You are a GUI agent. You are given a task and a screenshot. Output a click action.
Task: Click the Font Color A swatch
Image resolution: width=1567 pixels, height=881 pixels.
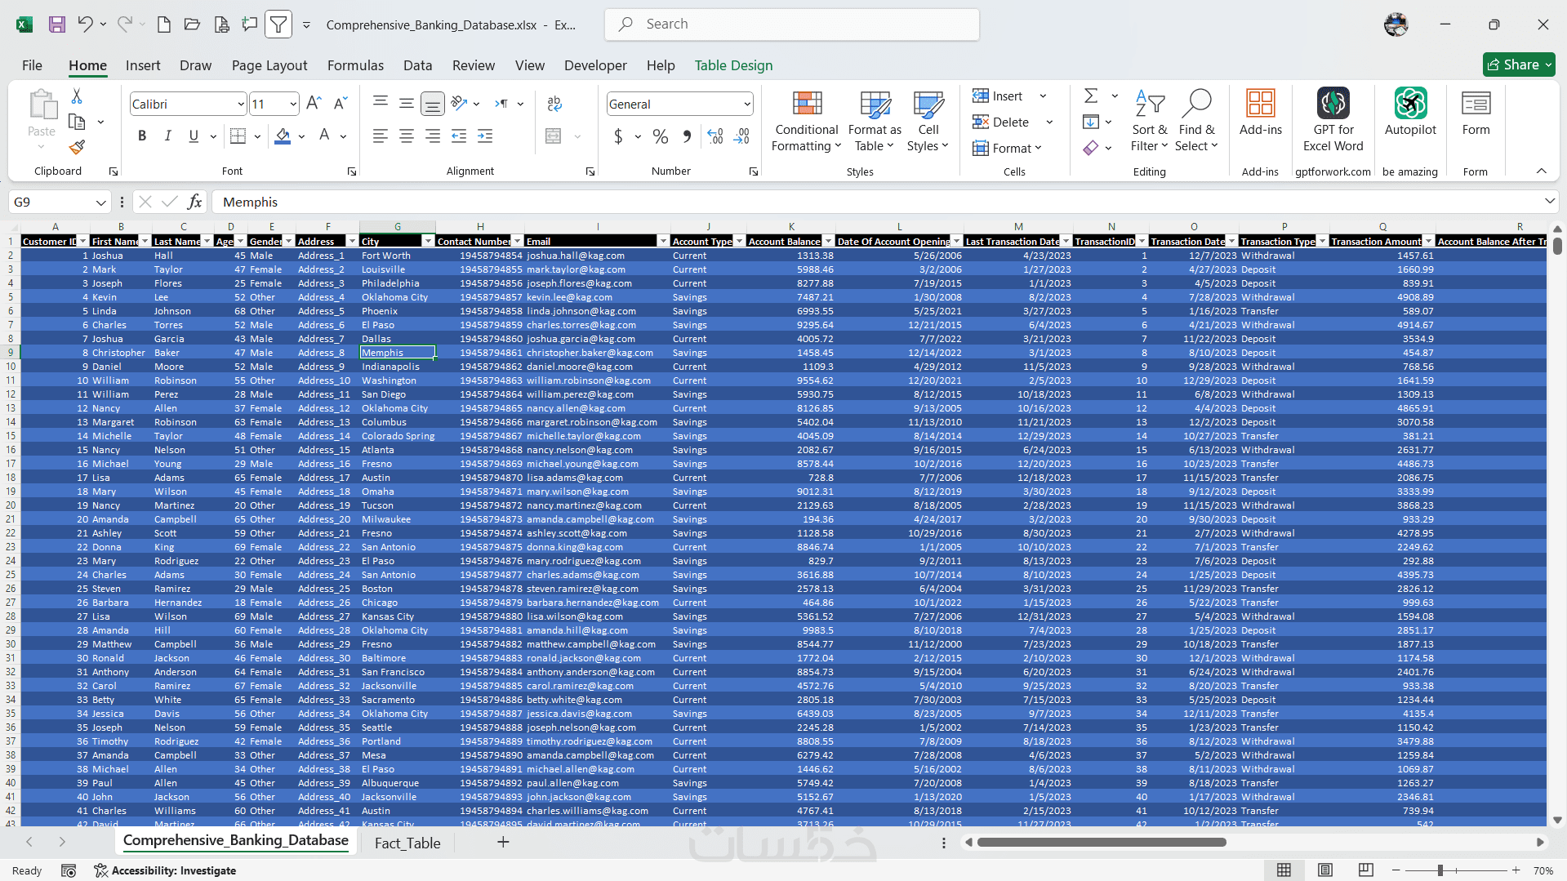coord(324,136)
